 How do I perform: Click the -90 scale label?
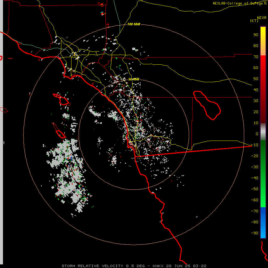[255, 233]
